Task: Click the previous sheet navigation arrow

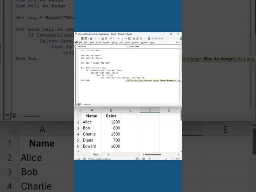Action: click(79, 154)
